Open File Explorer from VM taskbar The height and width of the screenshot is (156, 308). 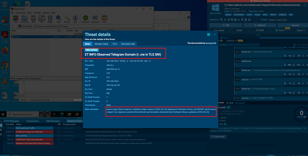tap(69, 114)
